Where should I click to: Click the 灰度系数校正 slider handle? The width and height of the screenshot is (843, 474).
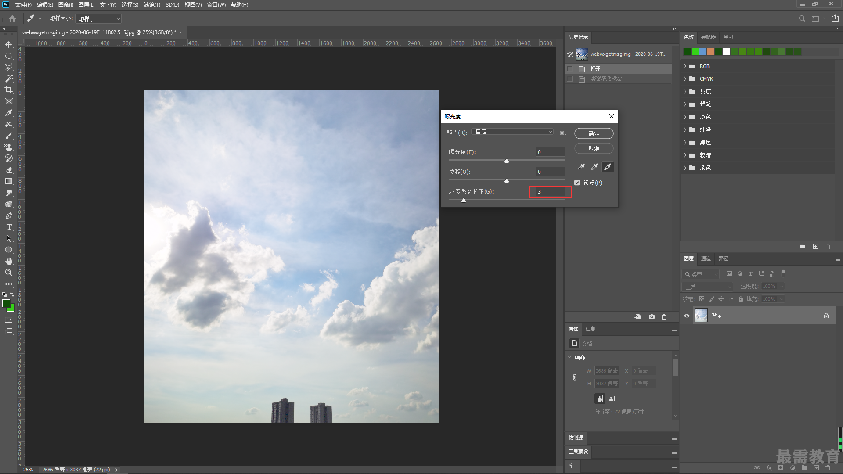click(464, 201)
